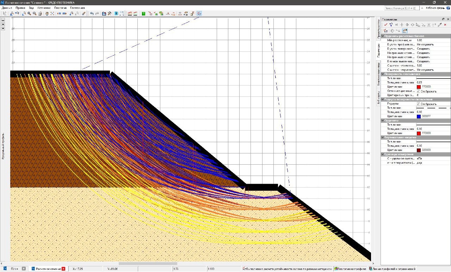Click the red X cancel icon in Параметры toolbar
Screen dimensions: 451x272
[445, 25]
